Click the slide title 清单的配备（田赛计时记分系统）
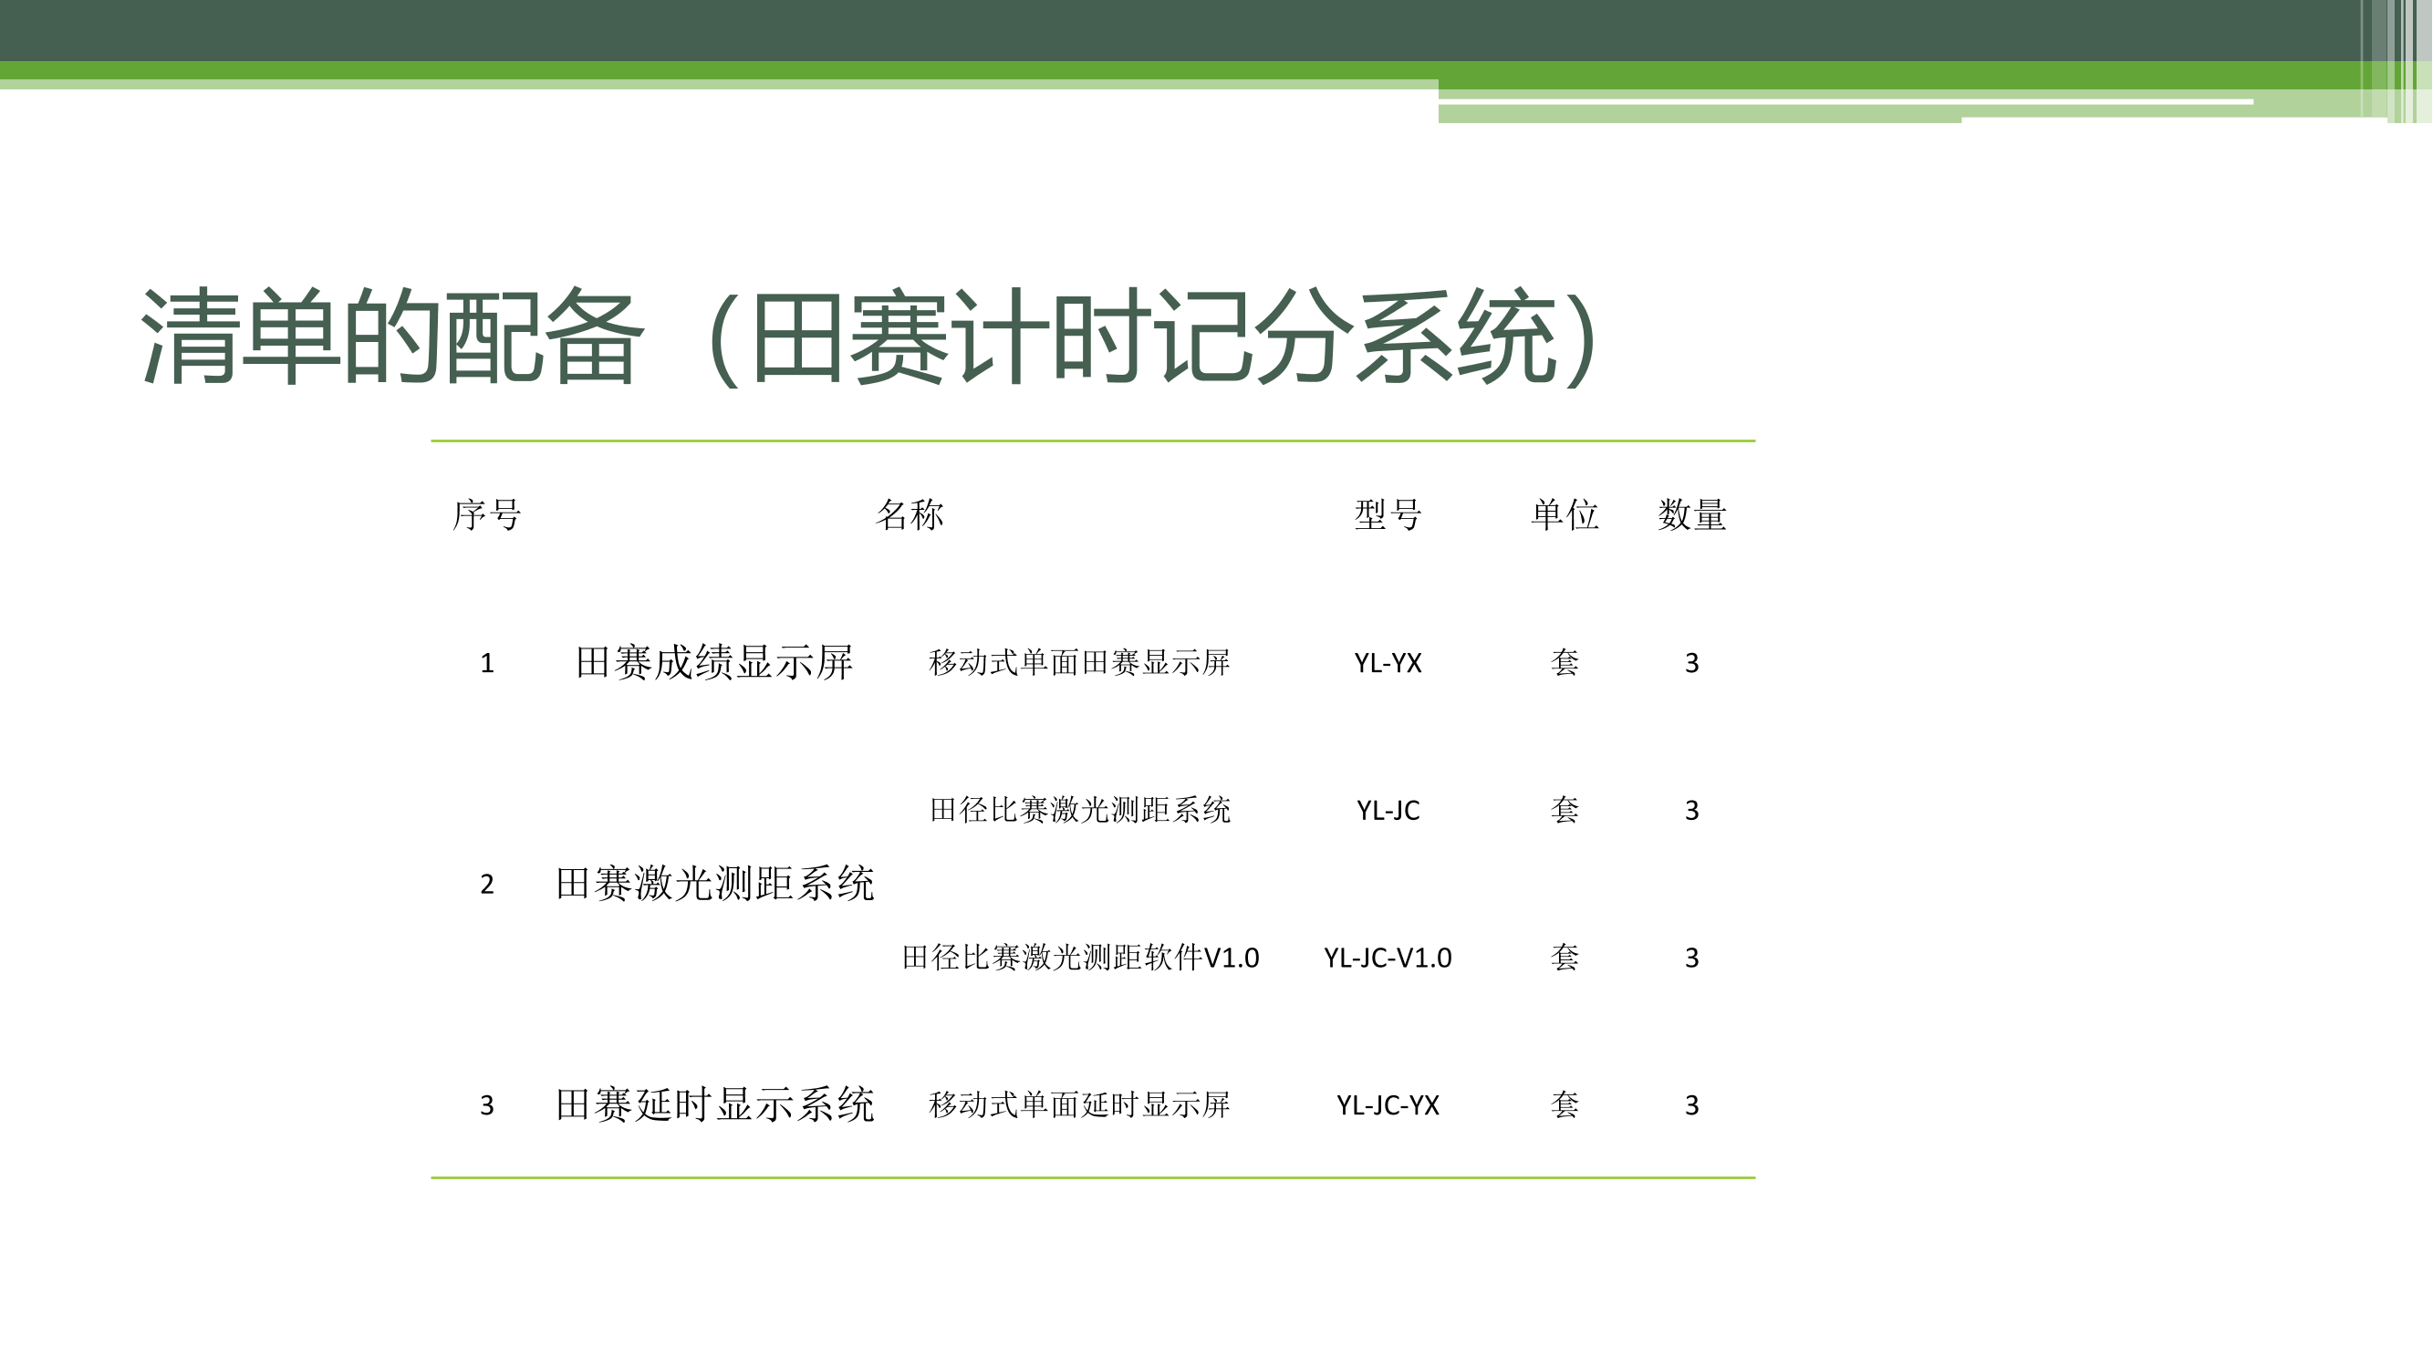 coord(868,337)
